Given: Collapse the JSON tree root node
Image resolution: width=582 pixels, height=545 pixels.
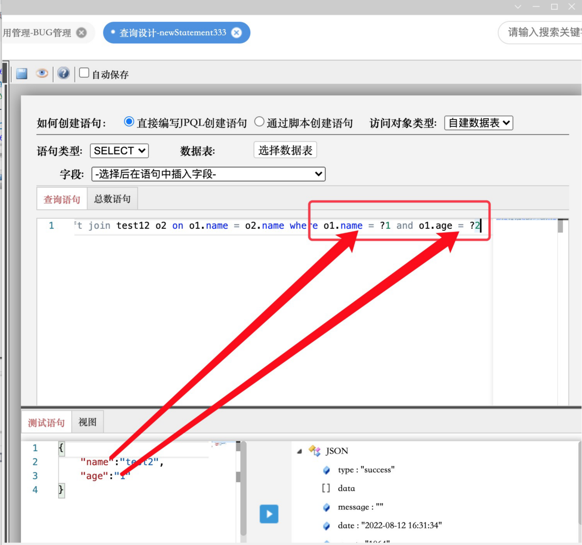Looking at the screenshot, I should [299, 451].
